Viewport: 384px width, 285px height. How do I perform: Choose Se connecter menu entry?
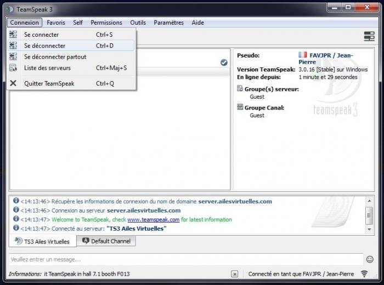71,35
